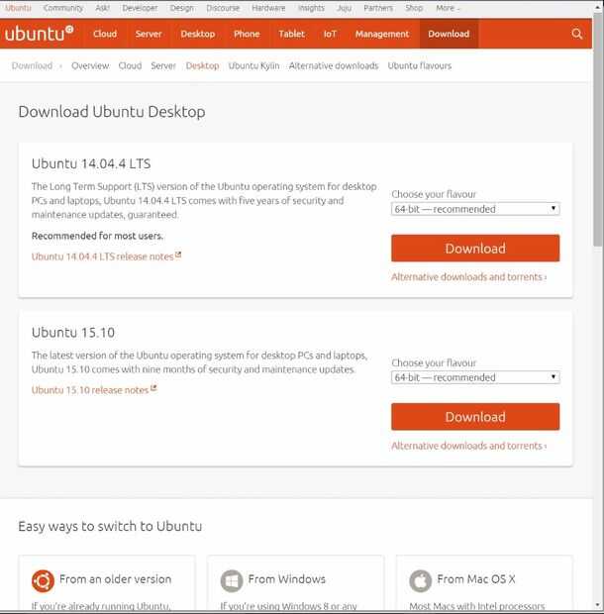Open Ubuntu Kylin sub-navigation link
The width and height of the screenshot is (604, 614).
[253, 65]
